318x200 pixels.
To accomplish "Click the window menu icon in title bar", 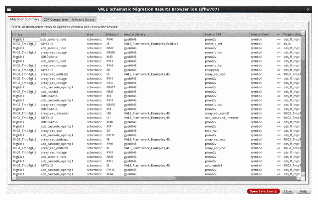I will click(x=9, y=9).
